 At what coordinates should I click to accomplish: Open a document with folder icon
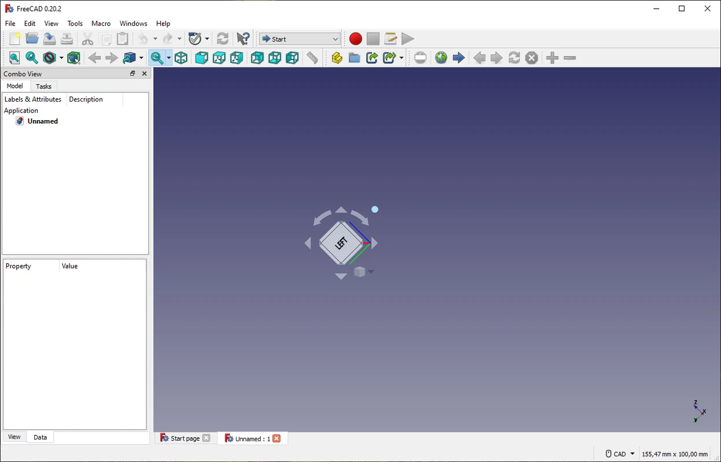32,39
